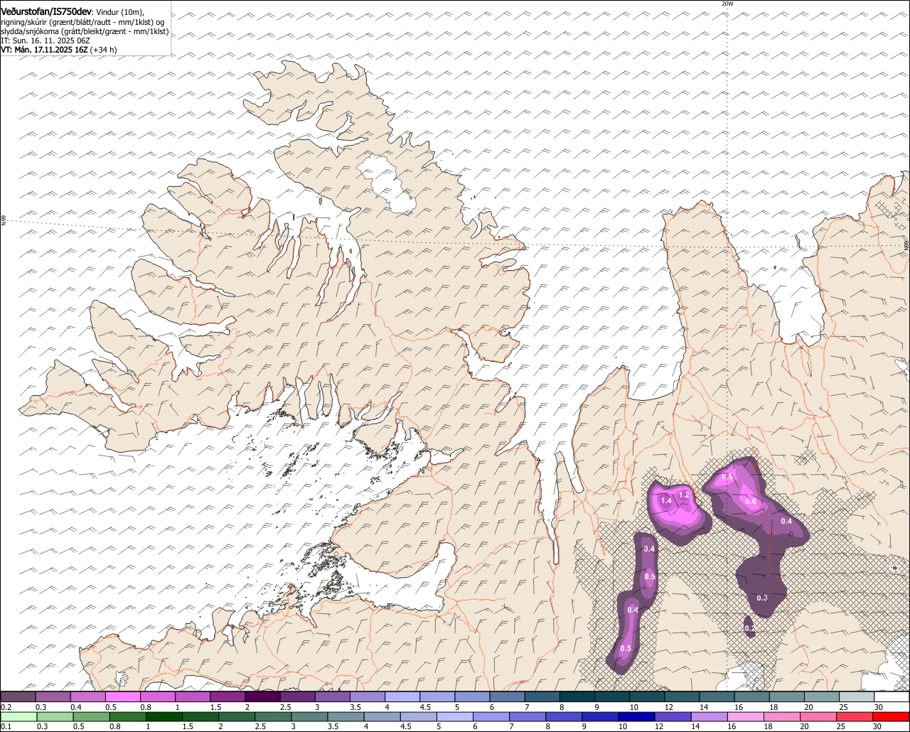Click the VT: Mán. 17.11.2025 16Z valid time
910x732 pixels.
[44, 50]
